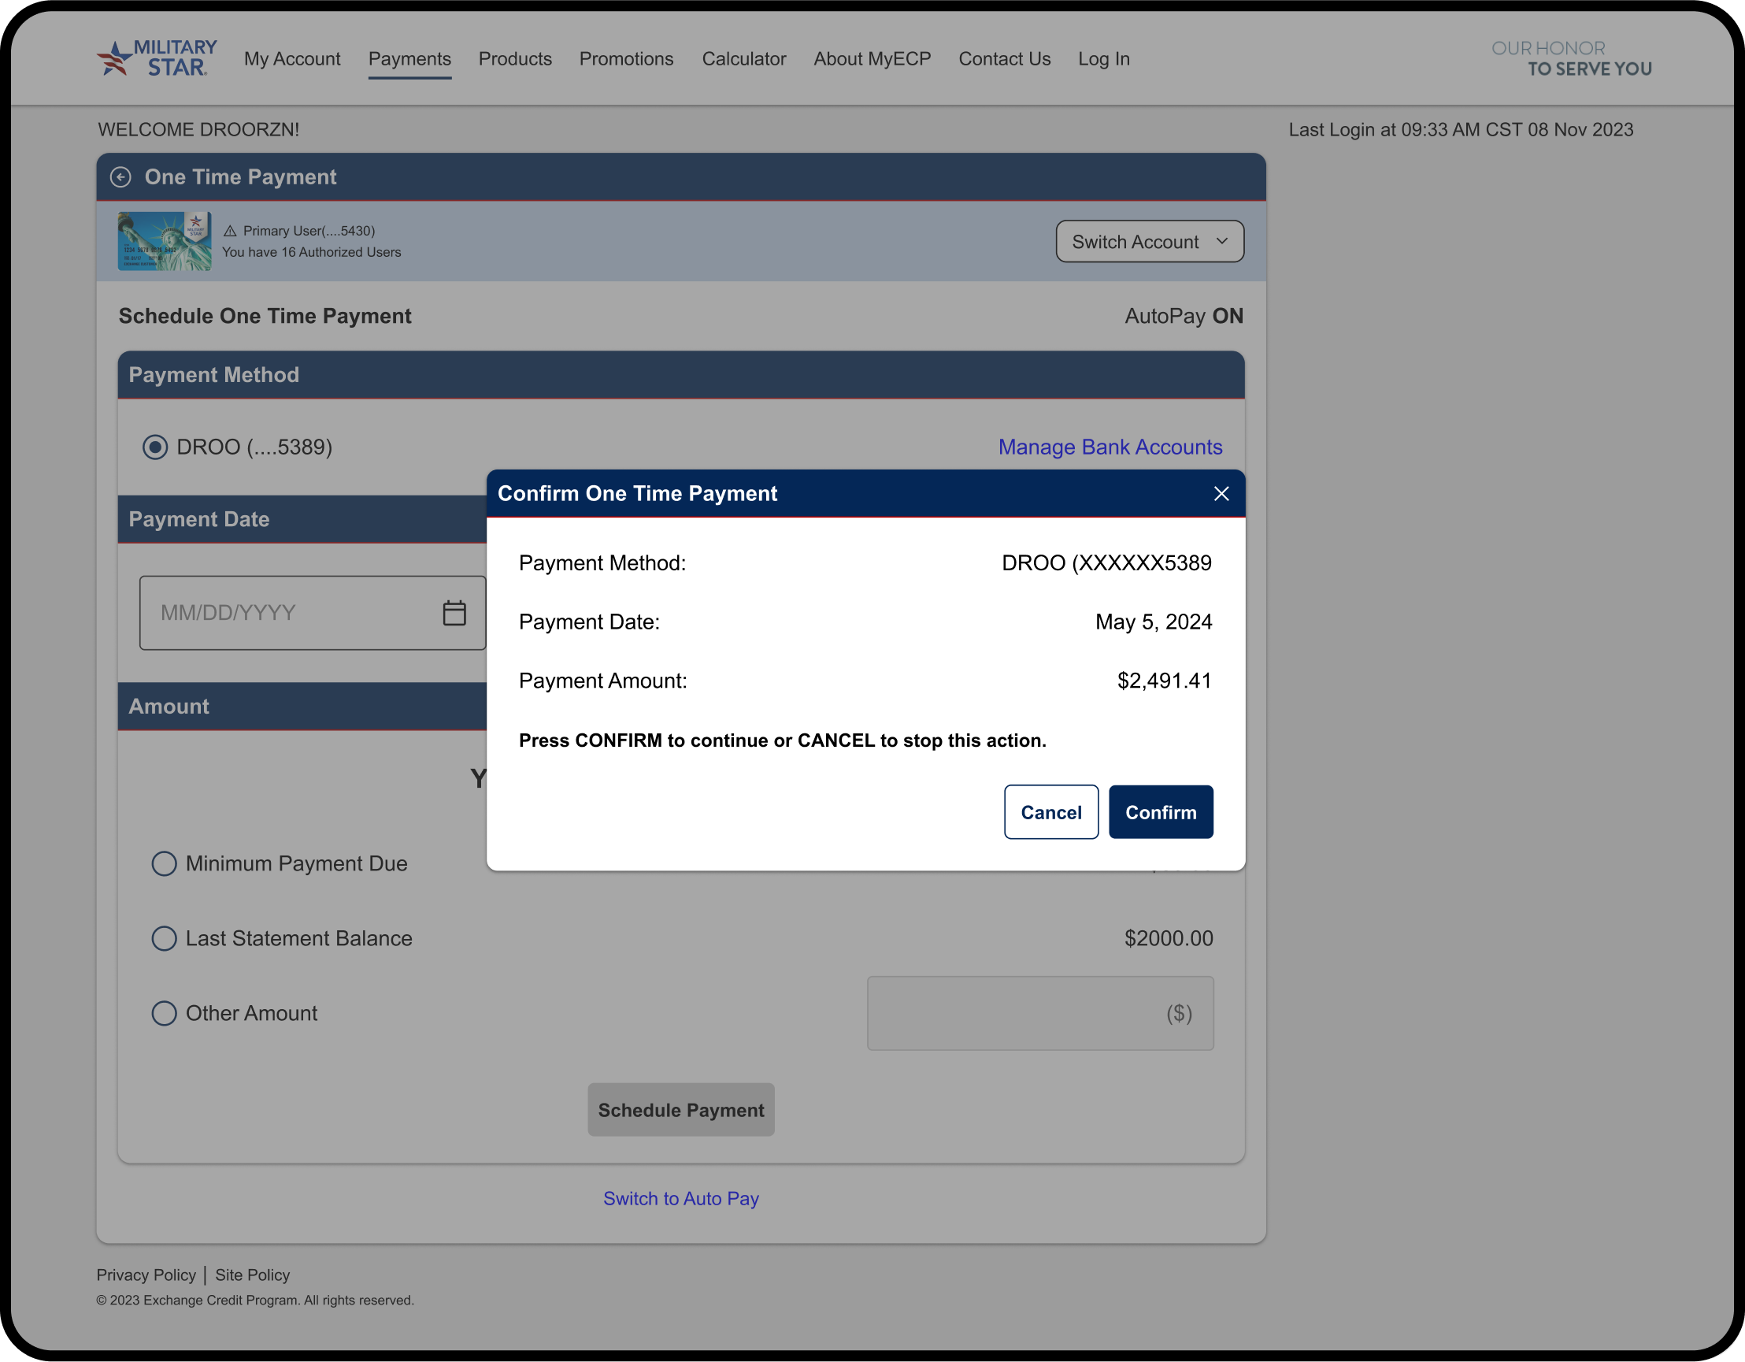Close the Confirm One Time Payment dialog
This screenshot has width=1745, height=1362.
(1220, 494)
